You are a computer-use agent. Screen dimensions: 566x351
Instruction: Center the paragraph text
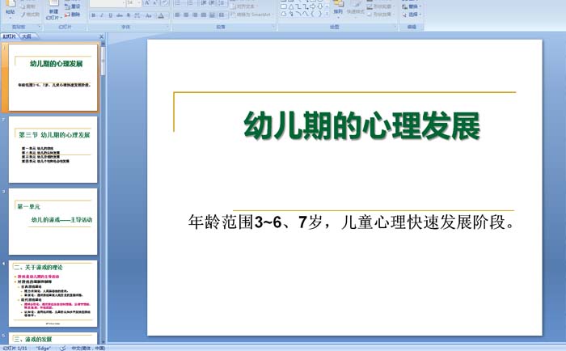(x=186, y=15)
